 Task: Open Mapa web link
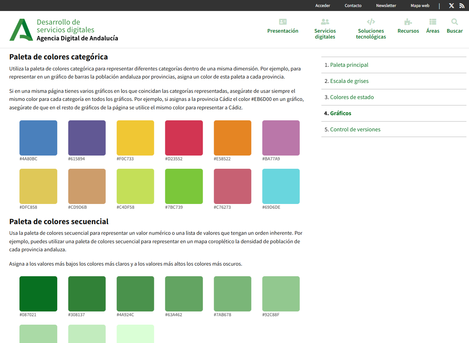pos(420,6)
